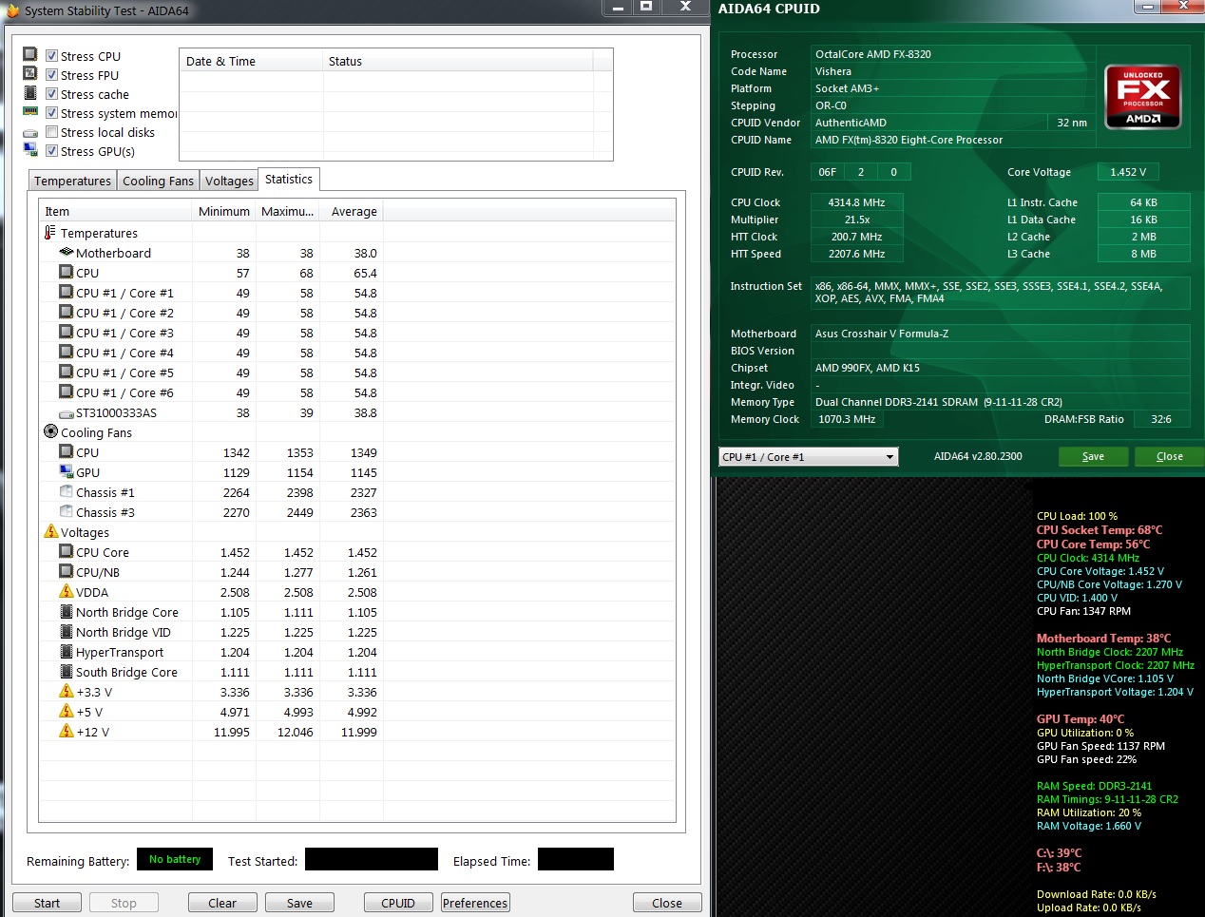
Task: Click the "Asus Crosshair V Formula-Z" motherboard value
Action: pyautogui.click(x=882, y=334)
